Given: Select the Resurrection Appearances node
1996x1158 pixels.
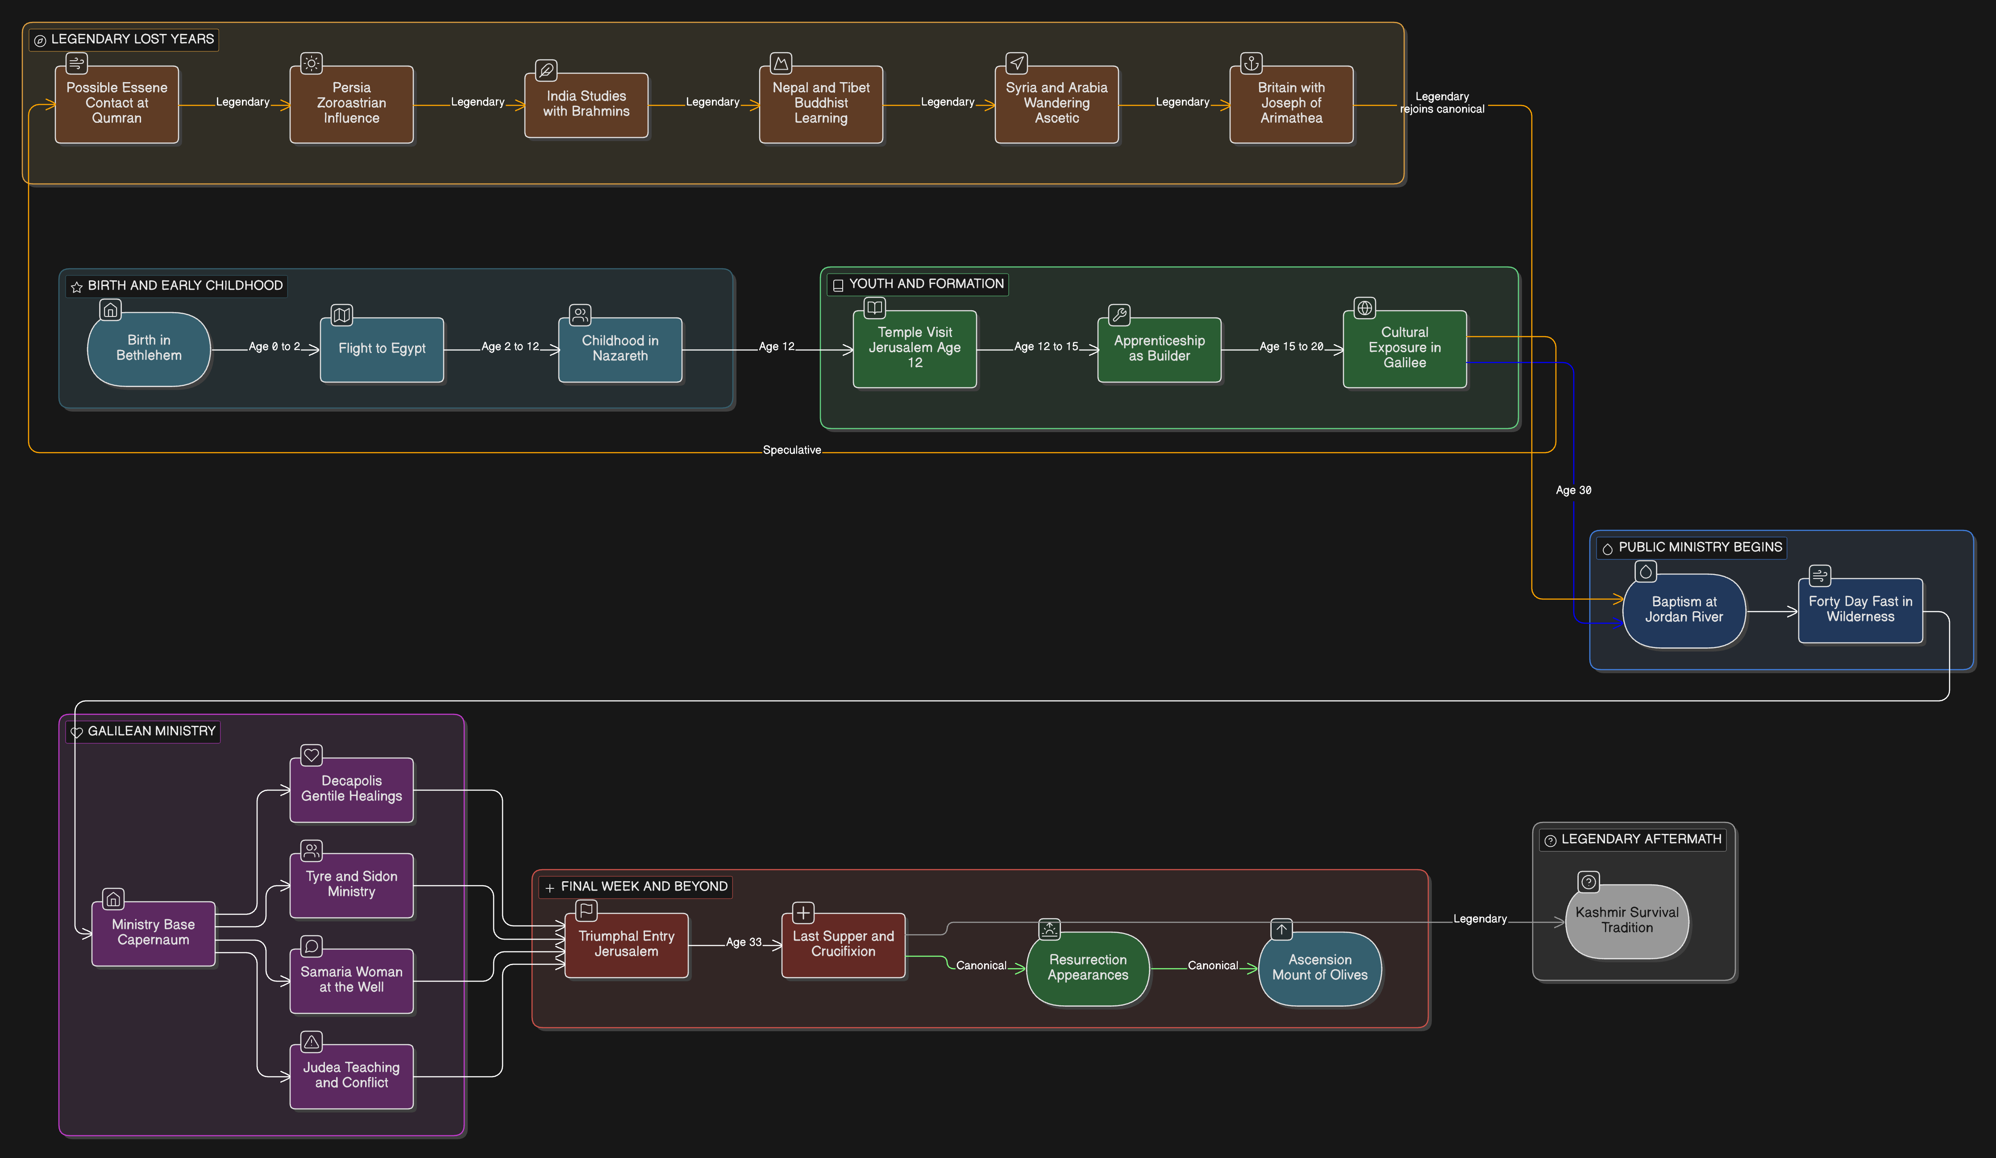Looking at the screenshot, I should [1088, 968].
